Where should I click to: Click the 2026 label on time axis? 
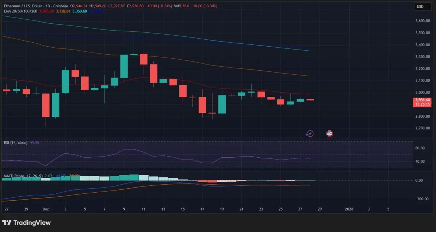pyautogui.click(x=349, y=209)
